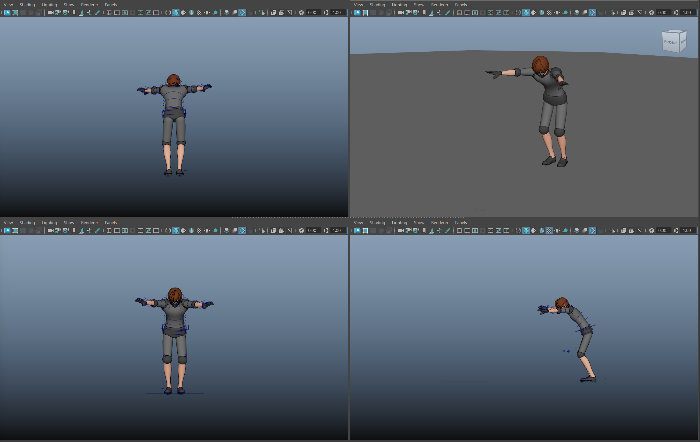Enable Wireframe on Shaded in bottom-left panel

coord(191,231)
